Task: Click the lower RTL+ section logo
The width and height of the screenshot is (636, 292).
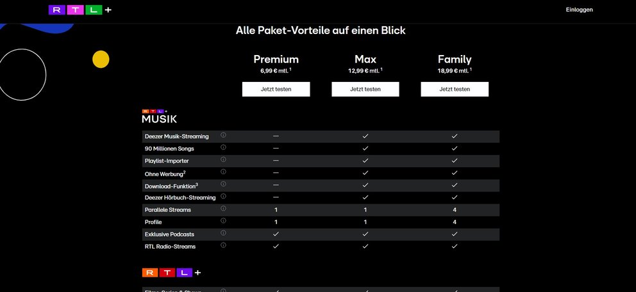Action: 171,273
